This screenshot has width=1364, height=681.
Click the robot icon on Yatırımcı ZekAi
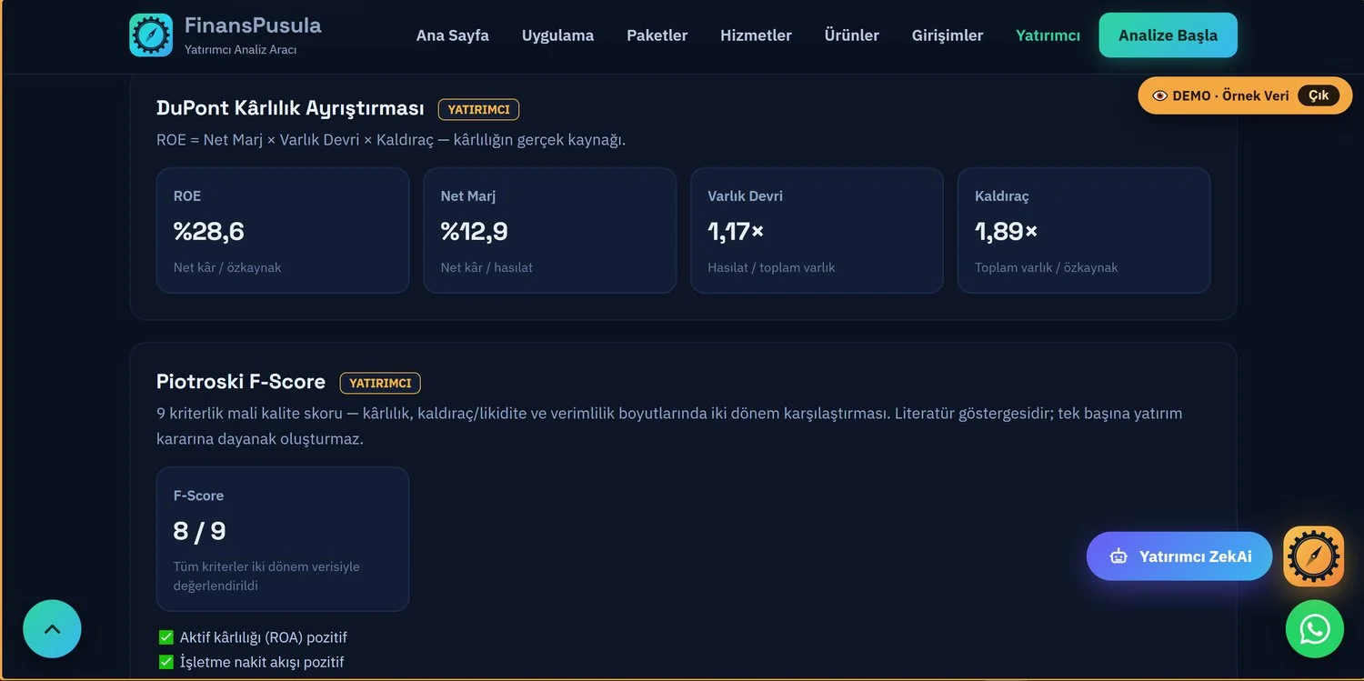(x=1118, y=556)
